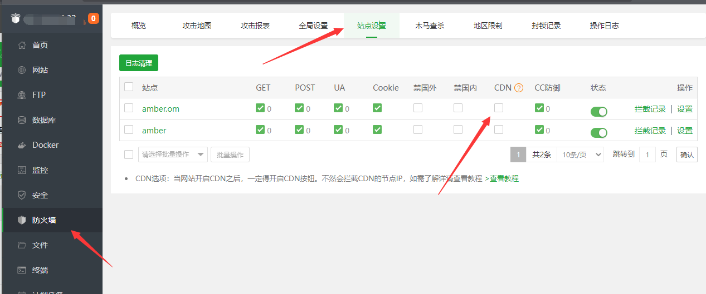
Task: Select the row checkbox for the amber site
Action: (x=129, y=129)
